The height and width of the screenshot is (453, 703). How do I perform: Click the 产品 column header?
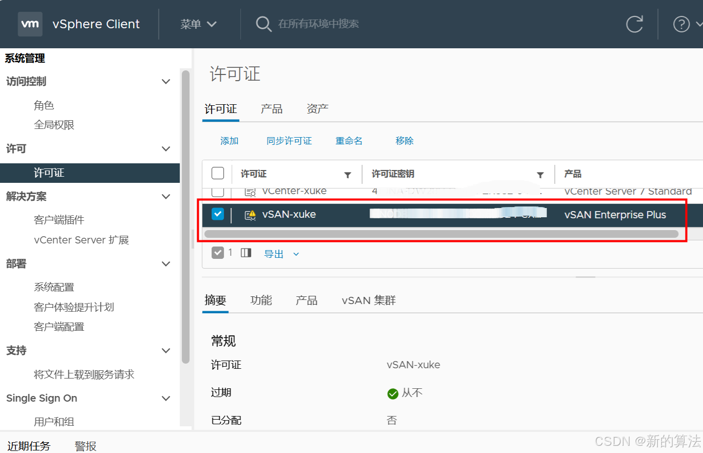coord(573,174)
